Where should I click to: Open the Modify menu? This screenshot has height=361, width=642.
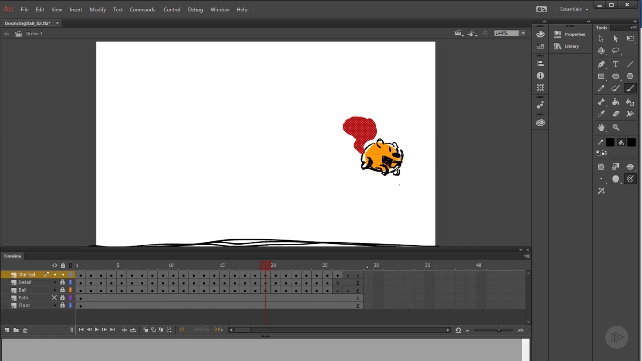(98, 9)
